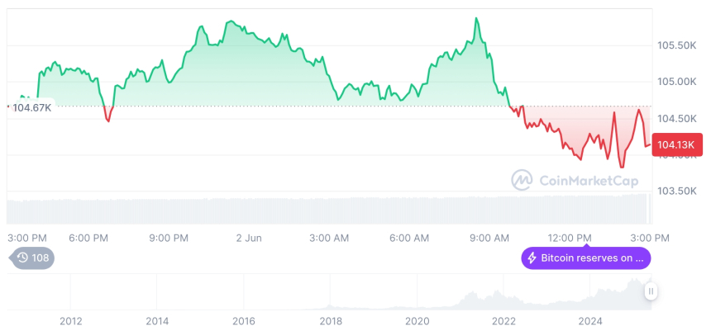This screenshot has width=711, height=331.
Task: Click the 9:00 AM time axis label
Action: tap(489, 238)
